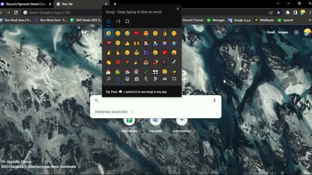Screen dimensions: 312x175
Task: Choose the raising hands emoji
Action: [x=136, y=43]
